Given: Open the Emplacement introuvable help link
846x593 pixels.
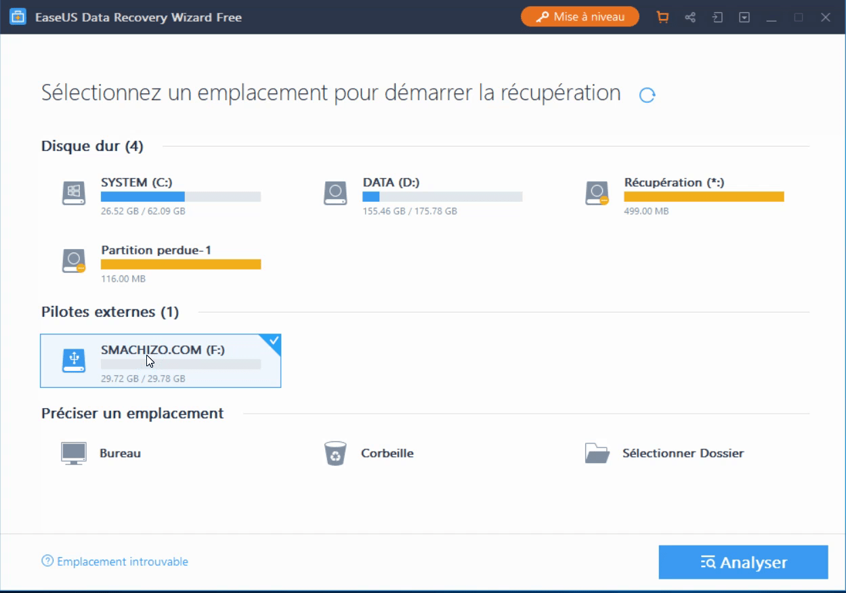Looking at the screenshot, I should pyautogui.click(x=115, y=561).
